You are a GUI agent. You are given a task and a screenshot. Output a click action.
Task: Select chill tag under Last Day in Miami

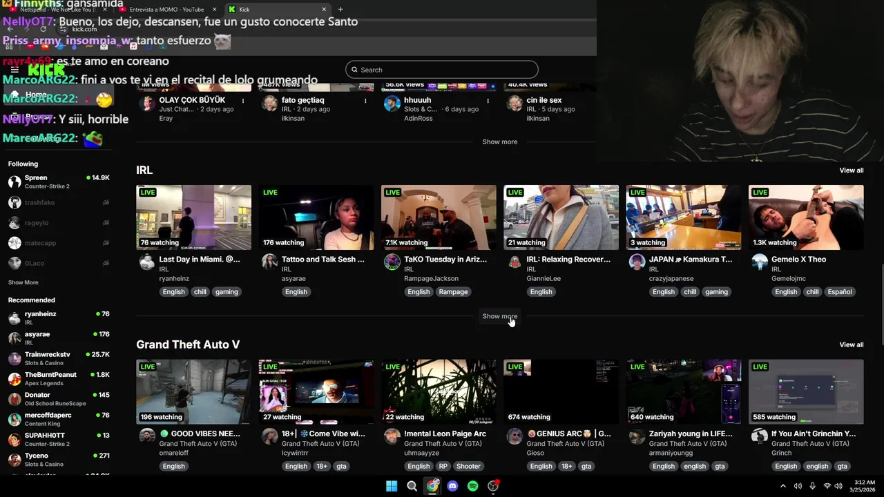(200, 292)
